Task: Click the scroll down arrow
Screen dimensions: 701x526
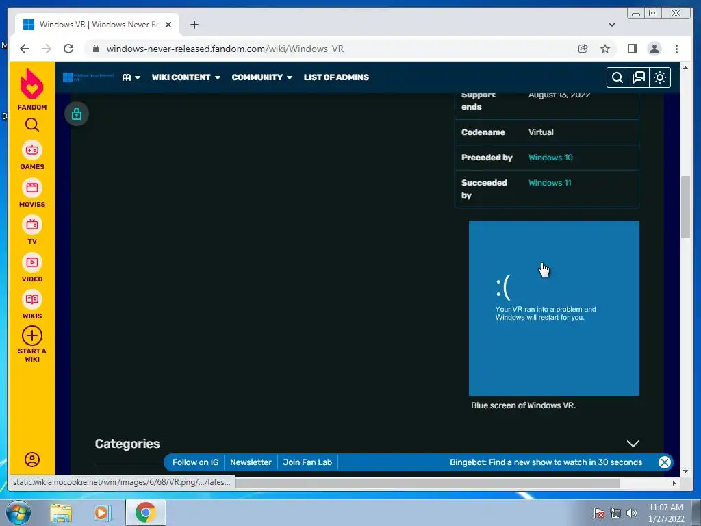Action: (685, 471)
